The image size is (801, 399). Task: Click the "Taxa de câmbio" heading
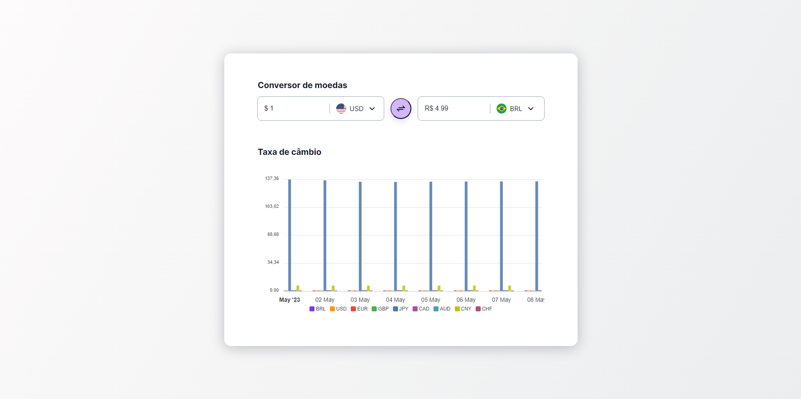tap(289, 152)
